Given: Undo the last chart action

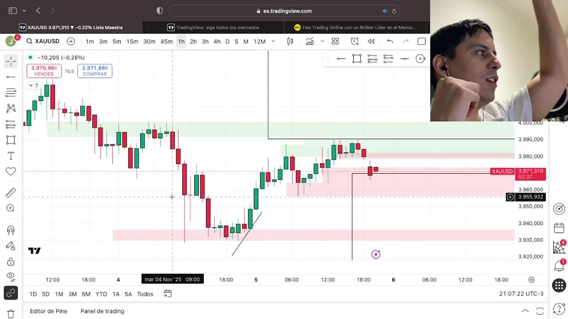Looking at the screenshot, I should tap(390, 42).
